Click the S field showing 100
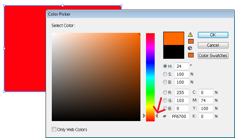This screenshot has width=235, height=138. [182, 74]
